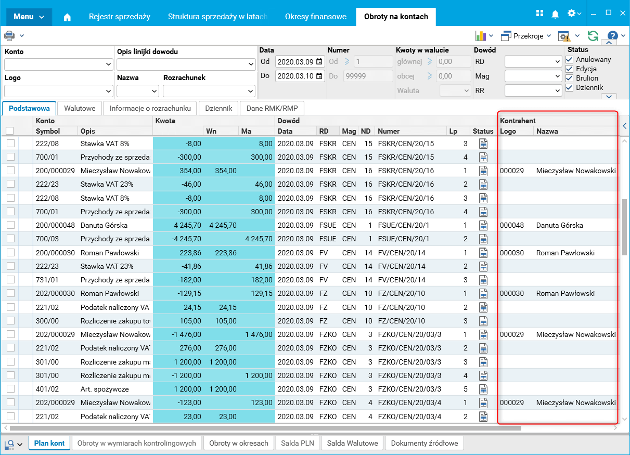
Task: Switch to the Okresy finansowe tab
Action: (315, 17)
